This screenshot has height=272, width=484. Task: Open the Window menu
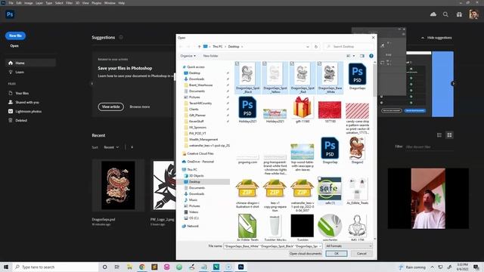coord(110,3)
